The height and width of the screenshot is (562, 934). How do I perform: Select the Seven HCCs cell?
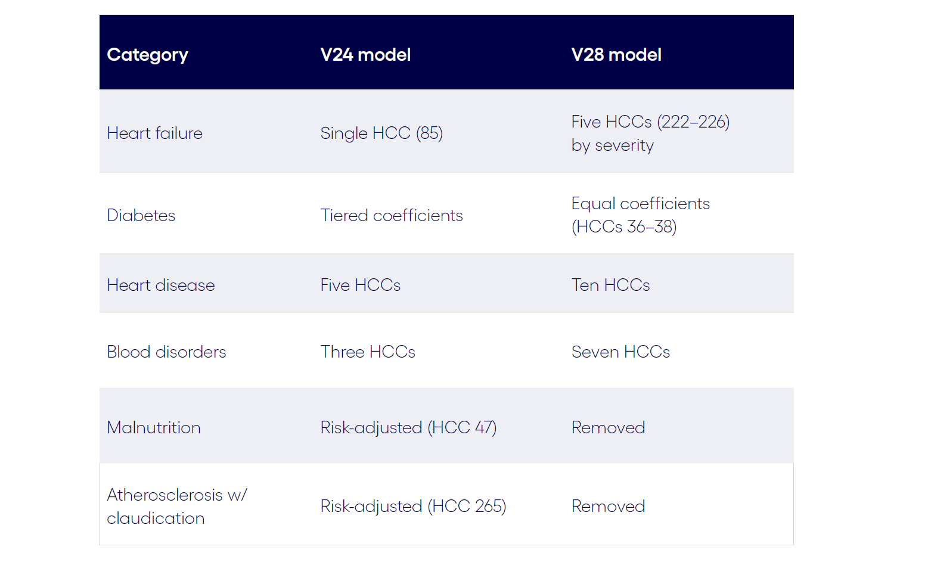pyautogui.click(x=620, y=352)
